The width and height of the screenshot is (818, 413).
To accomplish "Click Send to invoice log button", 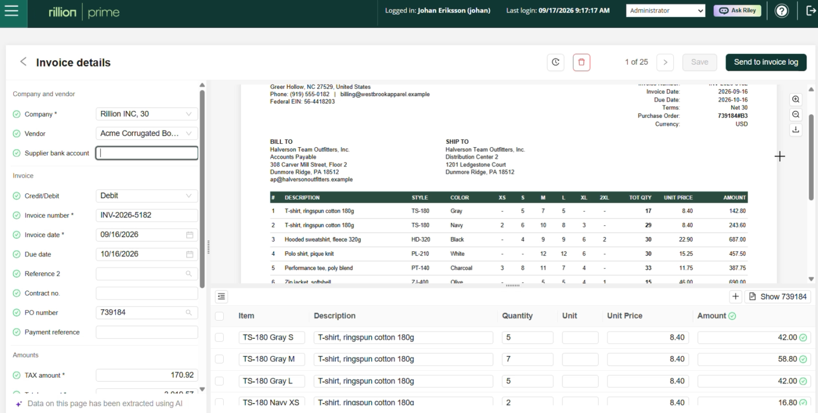I will point(766,62).
